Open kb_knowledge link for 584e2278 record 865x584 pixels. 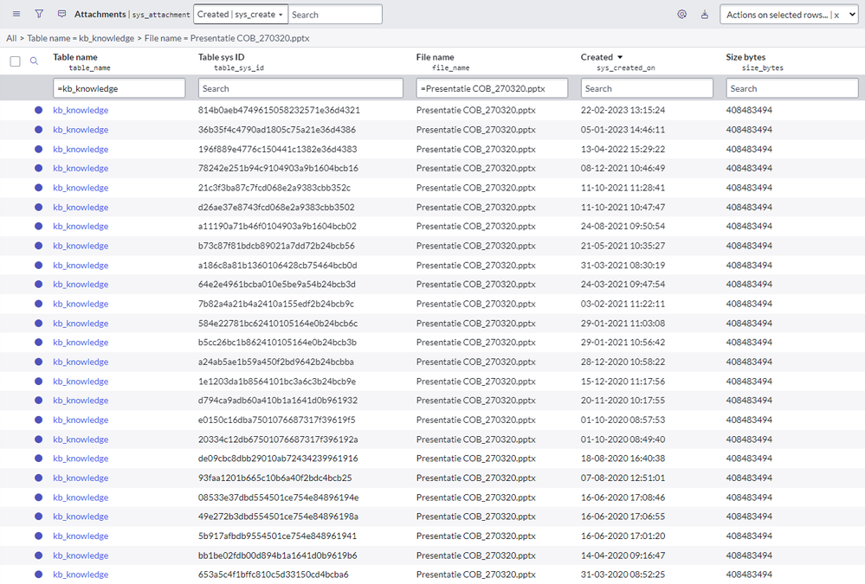(81, 324)
